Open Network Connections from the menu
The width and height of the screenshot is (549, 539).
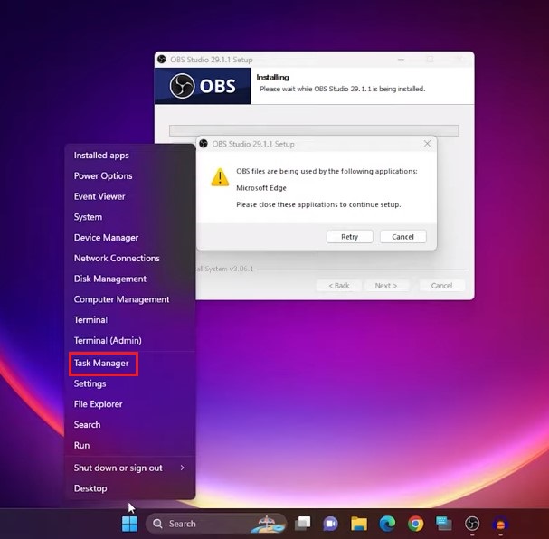[129, 259]
